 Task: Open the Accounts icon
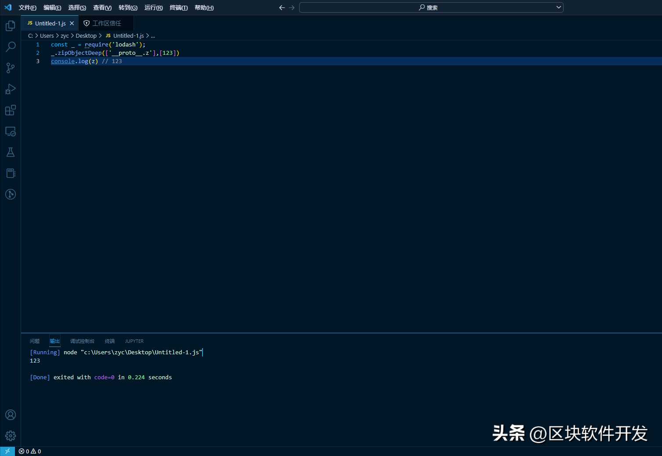pos(11,415)
